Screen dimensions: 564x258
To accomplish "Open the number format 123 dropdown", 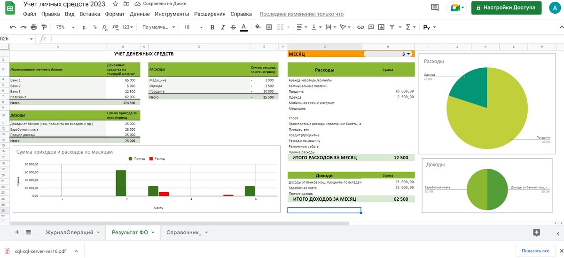I will [127, 27].
